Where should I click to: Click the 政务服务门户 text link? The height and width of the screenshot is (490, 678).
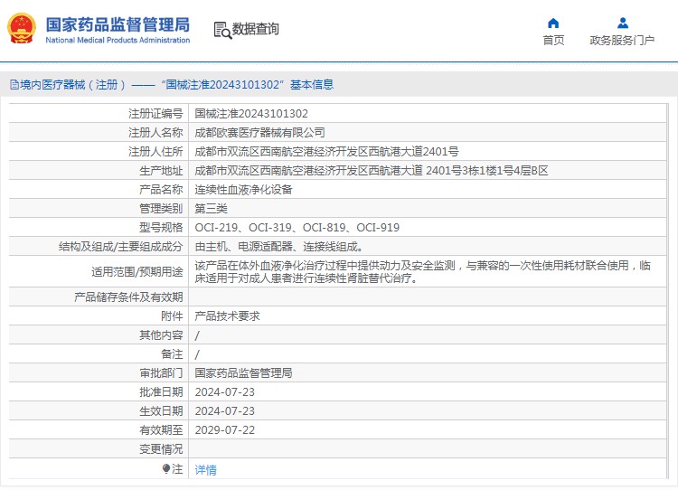[x=622, y=40]
